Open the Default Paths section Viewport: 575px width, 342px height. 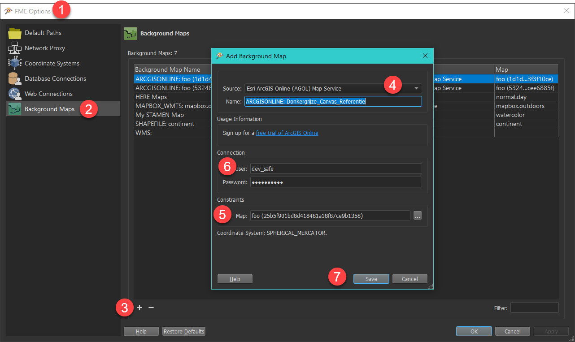click(x=63, y=33)
